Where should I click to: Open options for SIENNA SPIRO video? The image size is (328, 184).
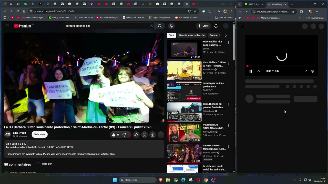point(228,146)
